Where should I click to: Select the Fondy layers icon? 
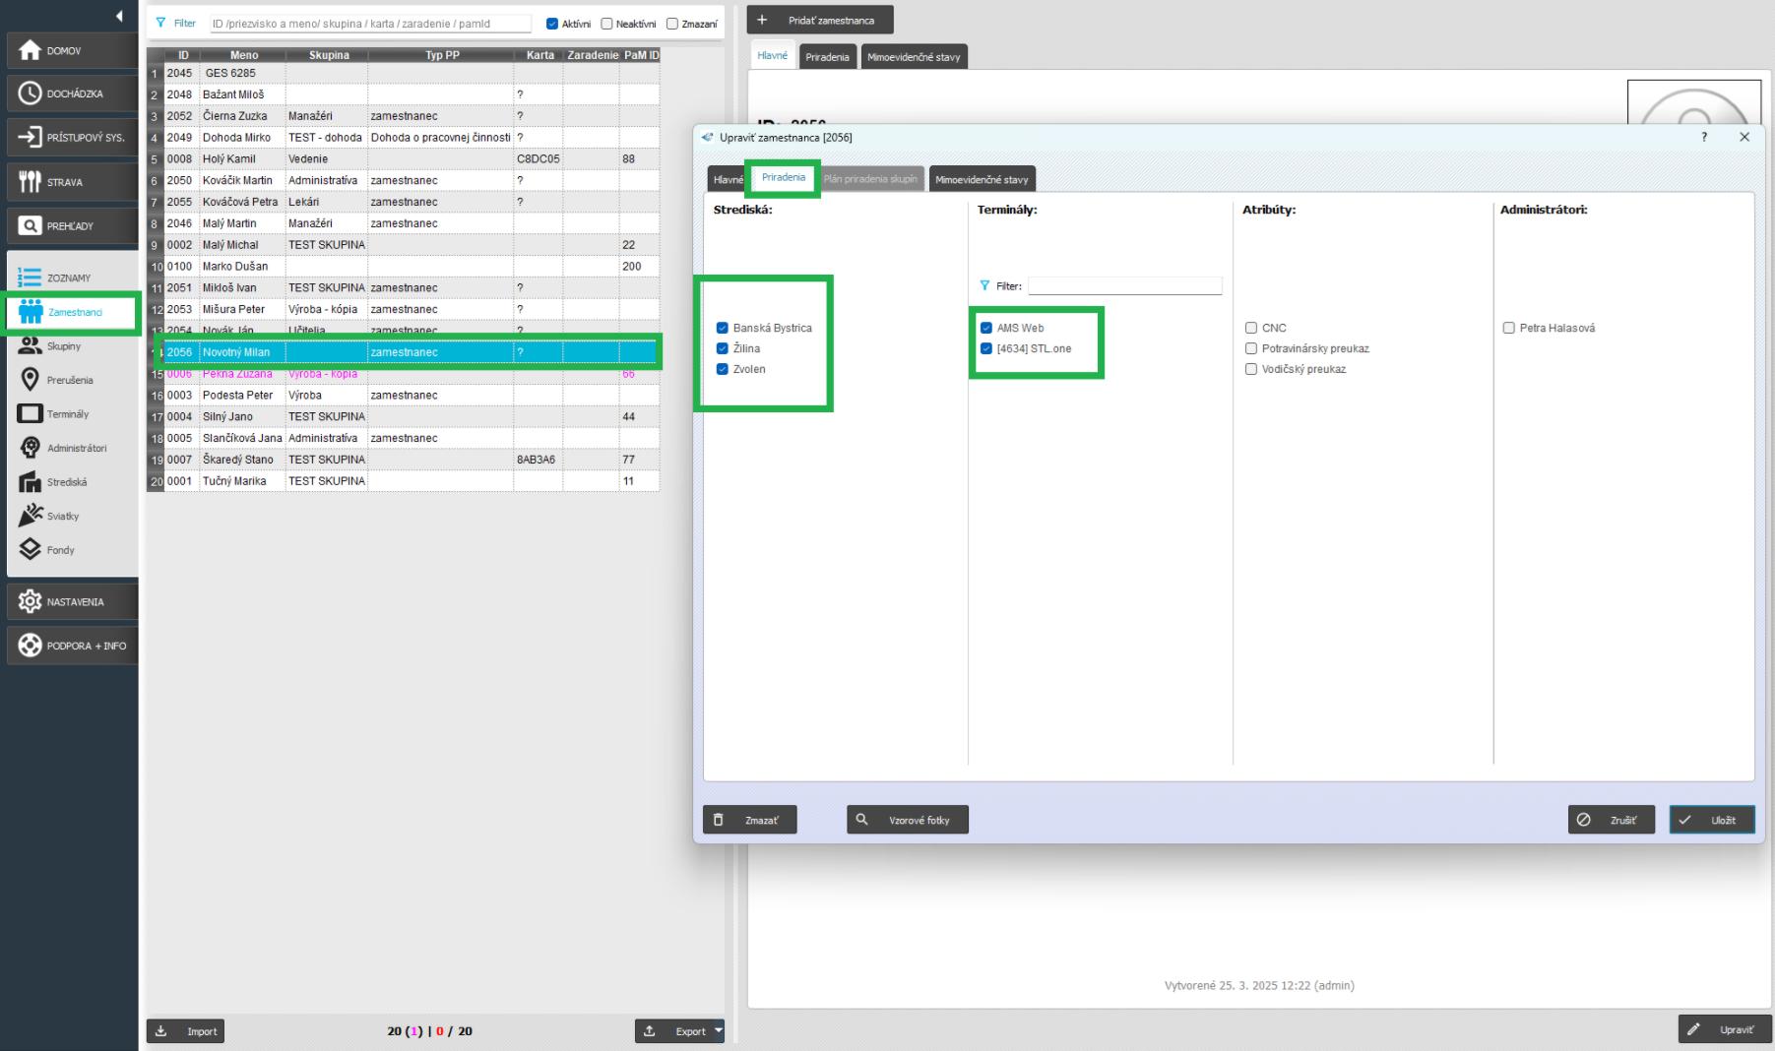[x=30, y=550]
